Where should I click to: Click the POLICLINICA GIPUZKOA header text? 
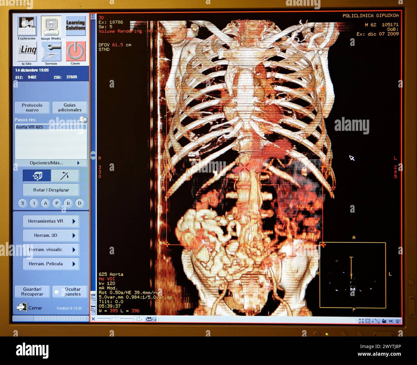[x=370, y=15]
